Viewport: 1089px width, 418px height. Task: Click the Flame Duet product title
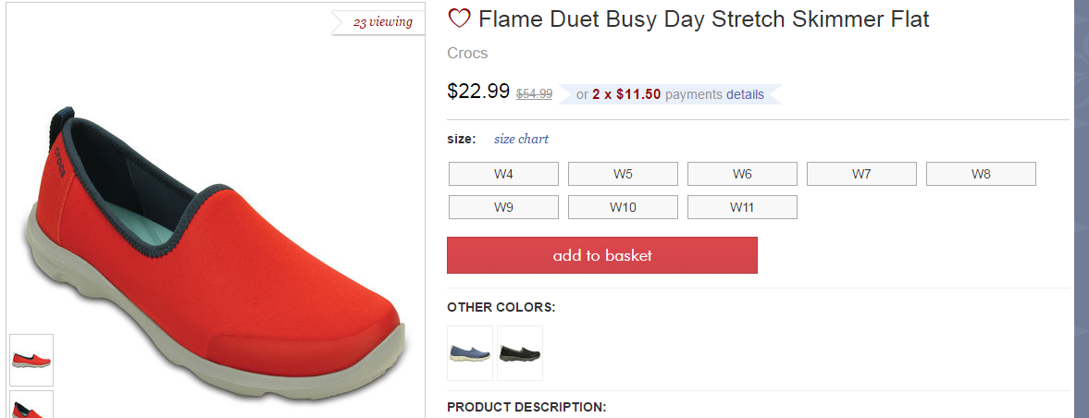(x=703, y=18)
